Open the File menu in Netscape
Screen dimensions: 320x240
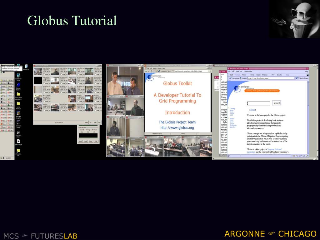pyautogui.click(x=229, y=72)
